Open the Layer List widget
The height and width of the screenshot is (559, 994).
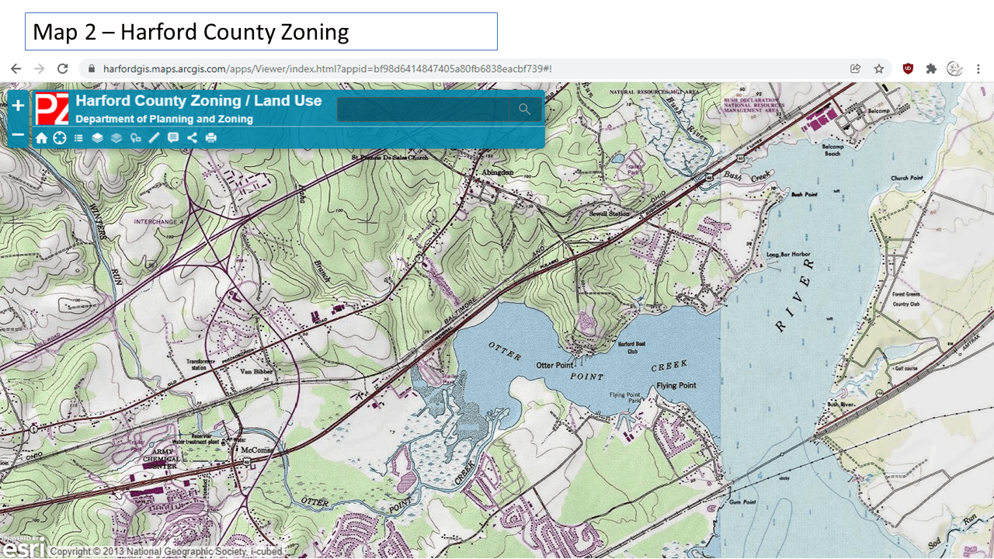tap(98, 137)
